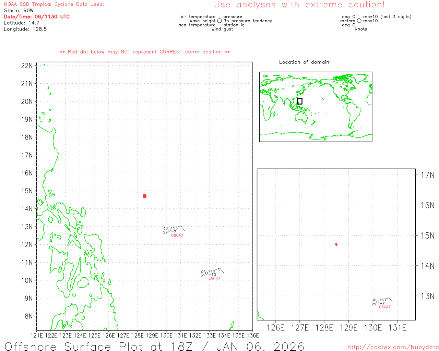Select the C6CA7 station circle on main map
439x351 pixels.
[169, 230]
